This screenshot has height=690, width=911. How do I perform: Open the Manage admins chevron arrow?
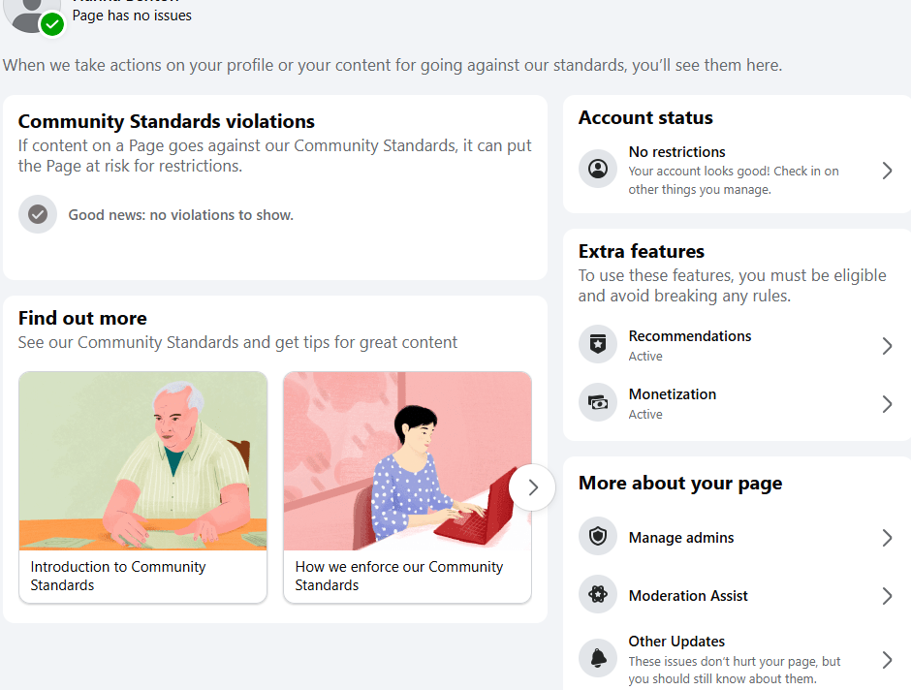(887, 538)
